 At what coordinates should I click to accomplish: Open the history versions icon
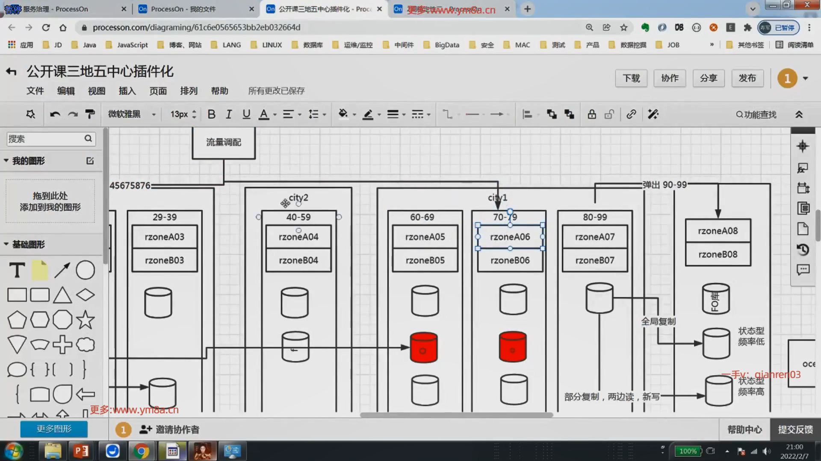tap(803, 250)
